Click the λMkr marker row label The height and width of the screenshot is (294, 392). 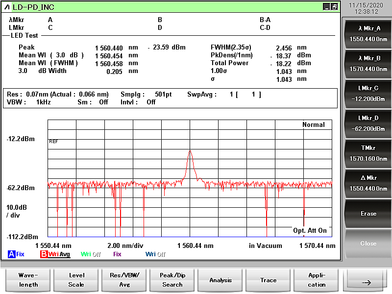tap(17, 20)
